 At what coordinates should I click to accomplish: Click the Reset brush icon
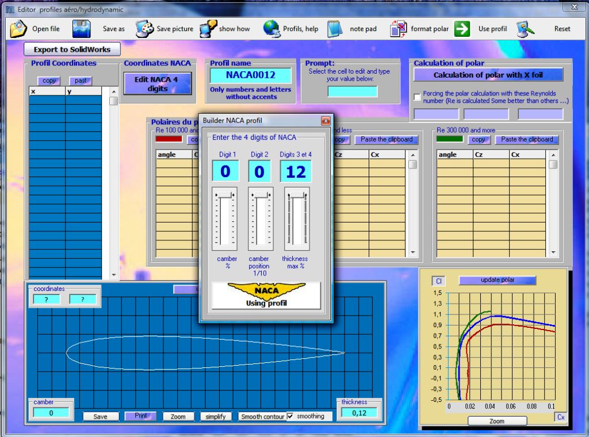pyautogui.click(x=525, y=29)
